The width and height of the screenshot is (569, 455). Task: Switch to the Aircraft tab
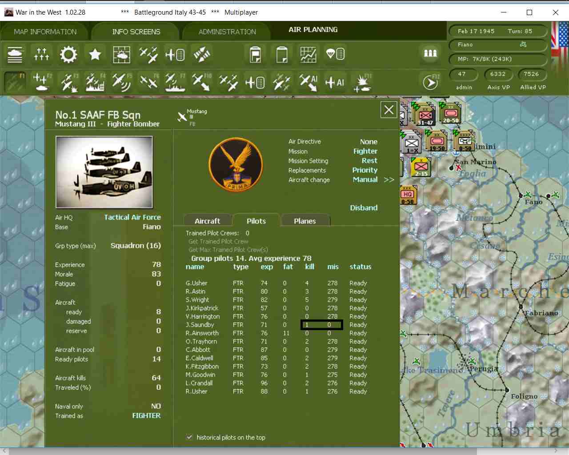208,221
